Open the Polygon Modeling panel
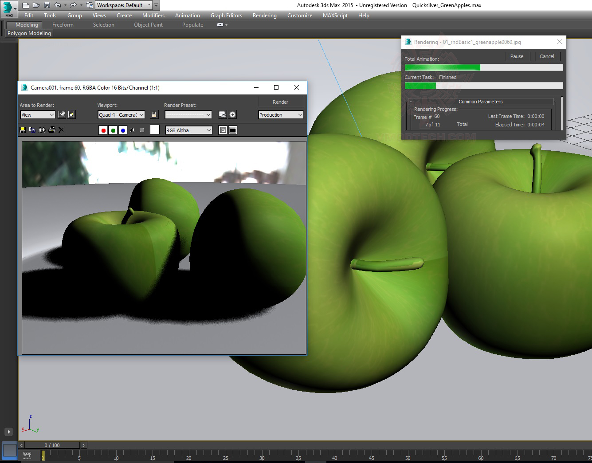 [x=29, y=33]
